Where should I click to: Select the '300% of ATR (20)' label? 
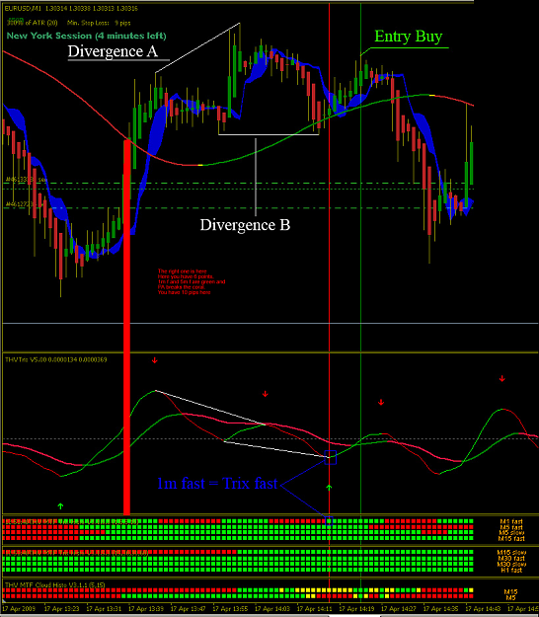[33, 23]
